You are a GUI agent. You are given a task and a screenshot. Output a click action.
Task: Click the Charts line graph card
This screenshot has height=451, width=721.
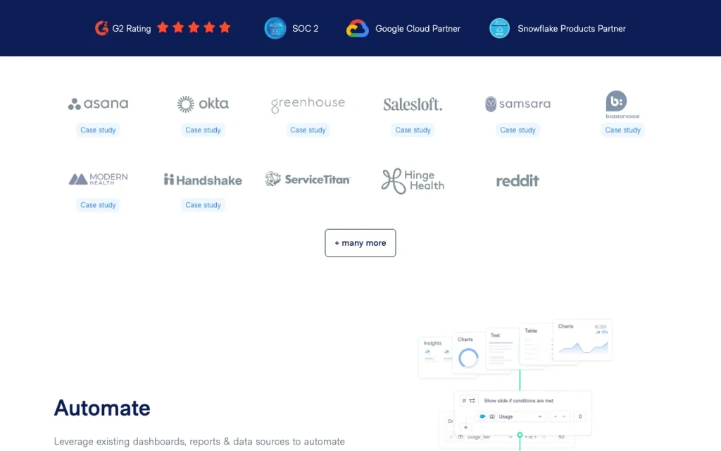[582, 340]
